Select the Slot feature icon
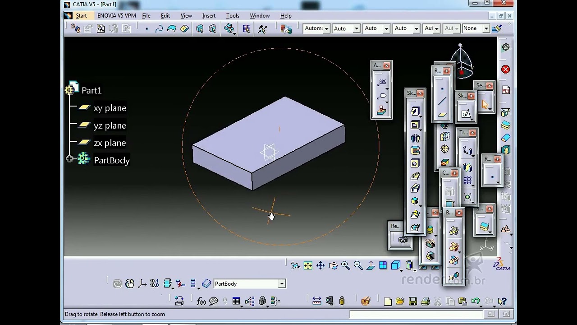 [415, 189]
